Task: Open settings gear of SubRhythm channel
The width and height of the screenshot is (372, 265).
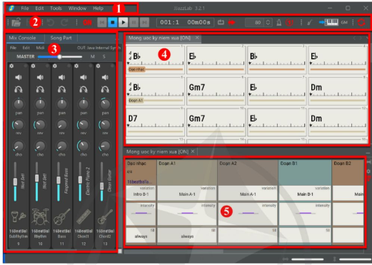Action: tap(11, 66)
